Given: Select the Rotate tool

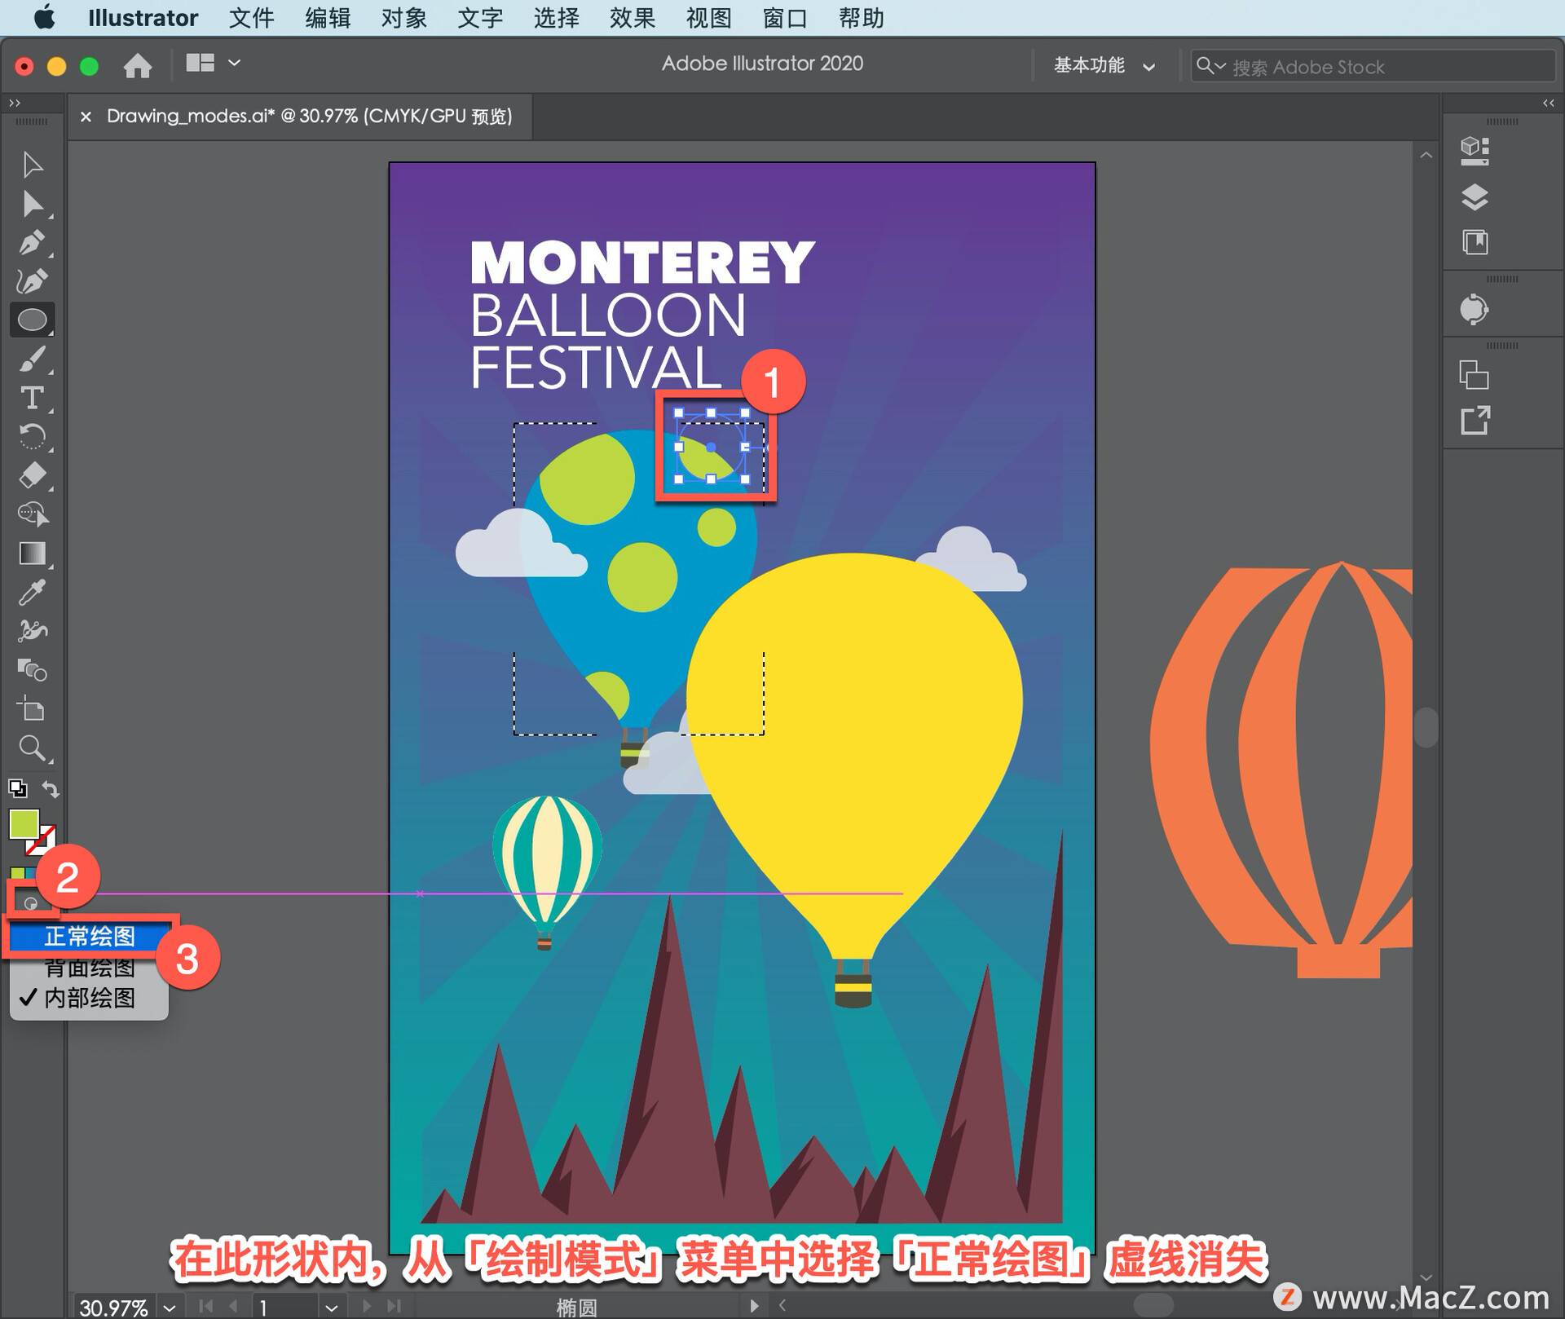Looking at the screenshot, I should tap(31, 437).
